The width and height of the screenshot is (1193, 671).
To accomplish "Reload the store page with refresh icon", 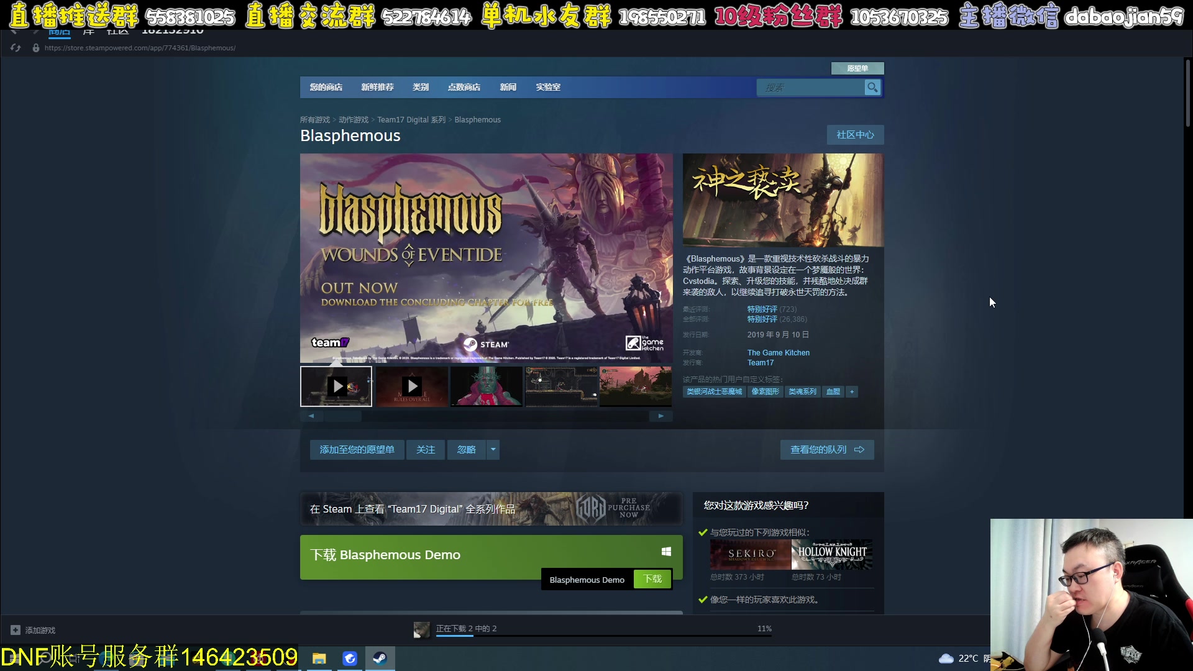I will click(x=16, y=48).
